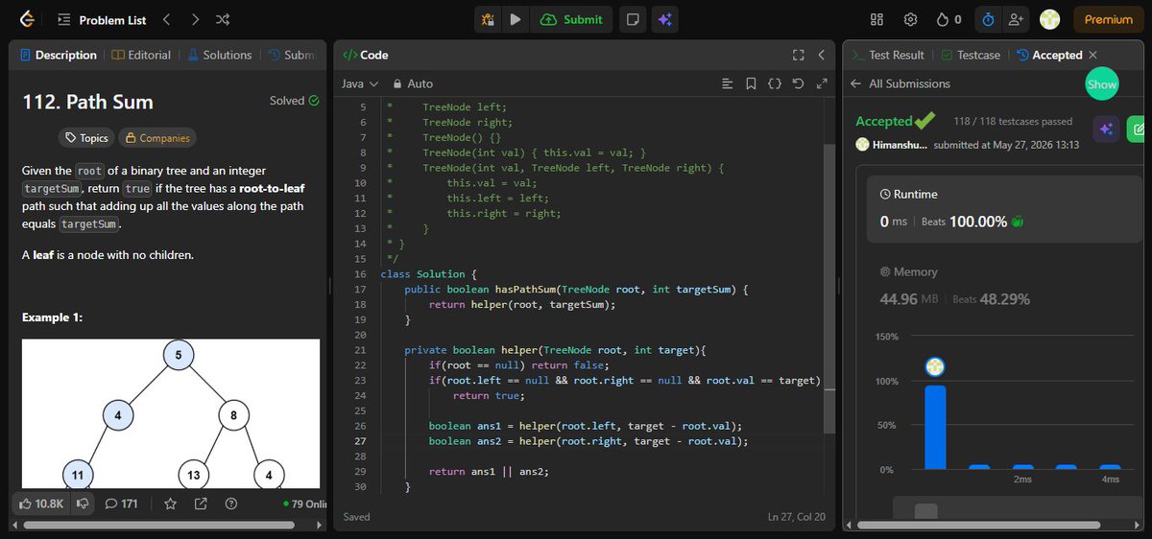Switch to the Description tab
This screenshot has height=539, width=1152.
(x=58, y=55)
